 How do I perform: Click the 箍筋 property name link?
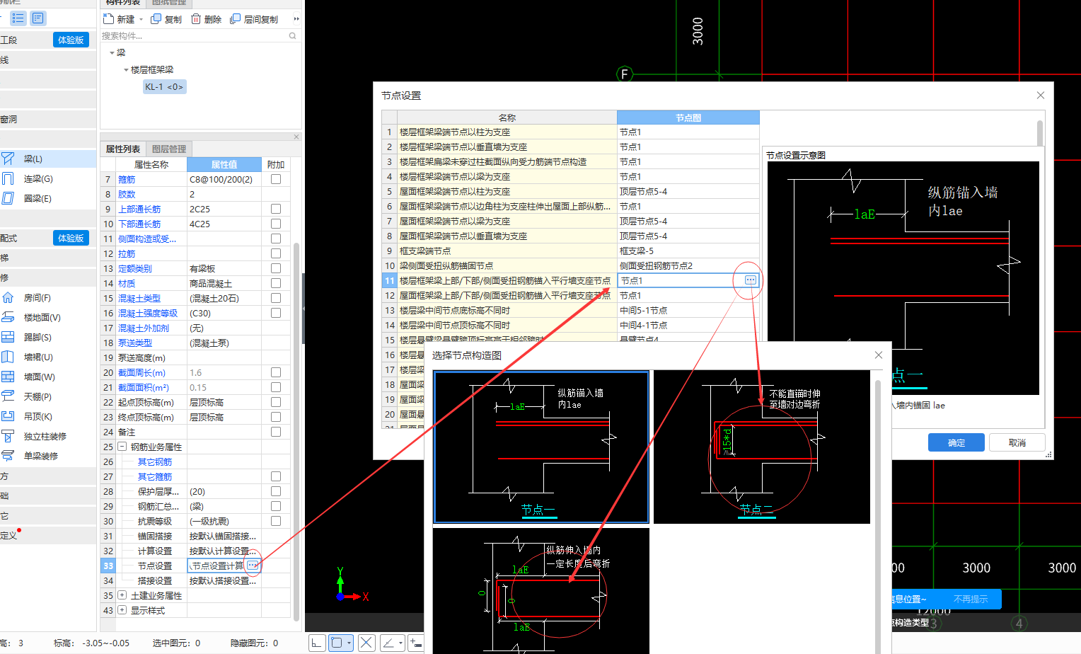click(127, 179)
